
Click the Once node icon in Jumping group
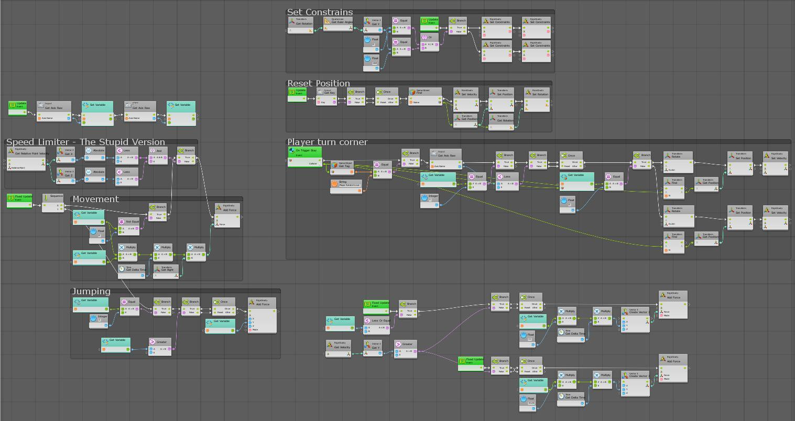click(216, 302)
